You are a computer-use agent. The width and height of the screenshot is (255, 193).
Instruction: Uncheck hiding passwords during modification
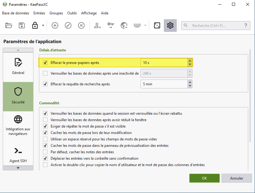pyautogui.click(x=45, y=132)
